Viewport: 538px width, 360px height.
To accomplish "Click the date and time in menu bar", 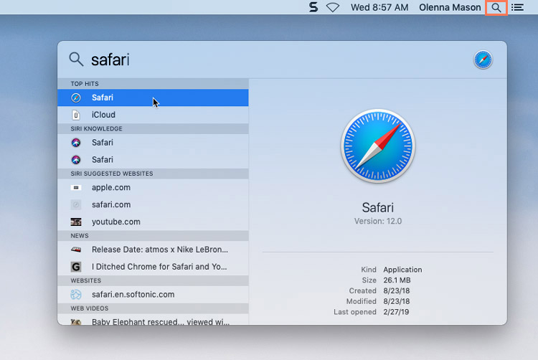I will click(379, 8).
